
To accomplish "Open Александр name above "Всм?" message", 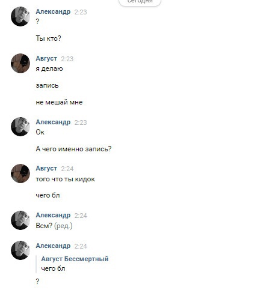I will (x=53, y=216).
